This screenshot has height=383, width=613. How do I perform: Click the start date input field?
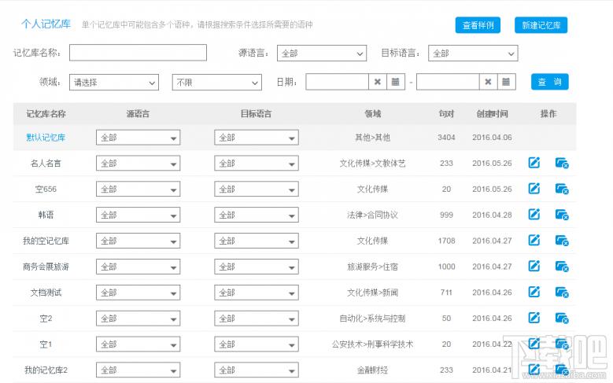coord(338,82)
